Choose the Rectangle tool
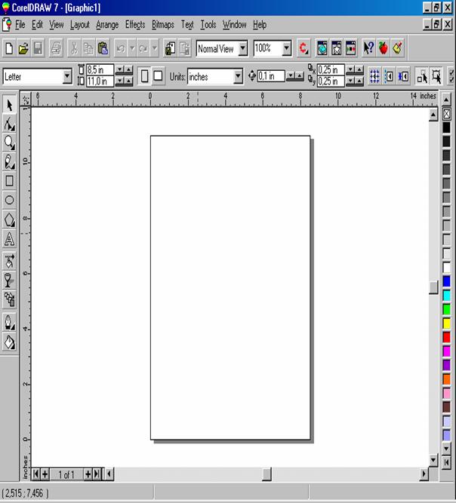Viewport: 456px width, 503px height. click(10, 181)
